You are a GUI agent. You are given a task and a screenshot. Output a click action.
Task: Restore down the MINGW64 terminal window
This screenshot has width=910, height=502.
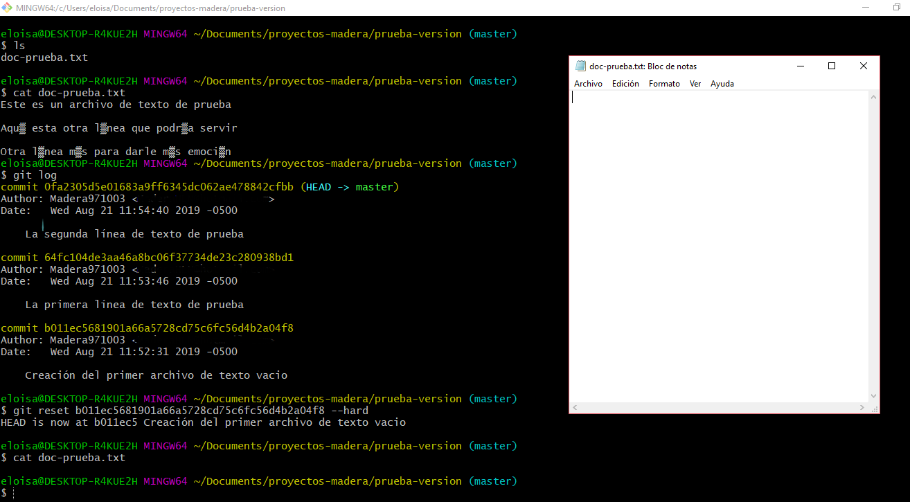click(x=897, y=8)
